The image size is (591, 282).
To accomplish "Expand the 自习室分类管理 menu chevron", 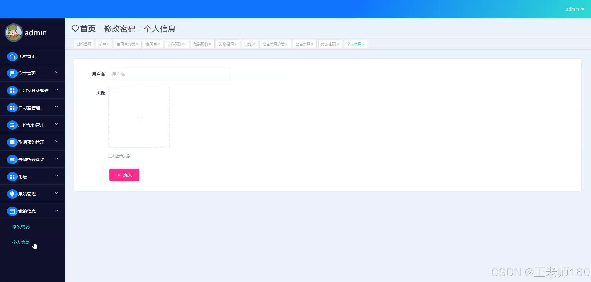I will (57, 90).
